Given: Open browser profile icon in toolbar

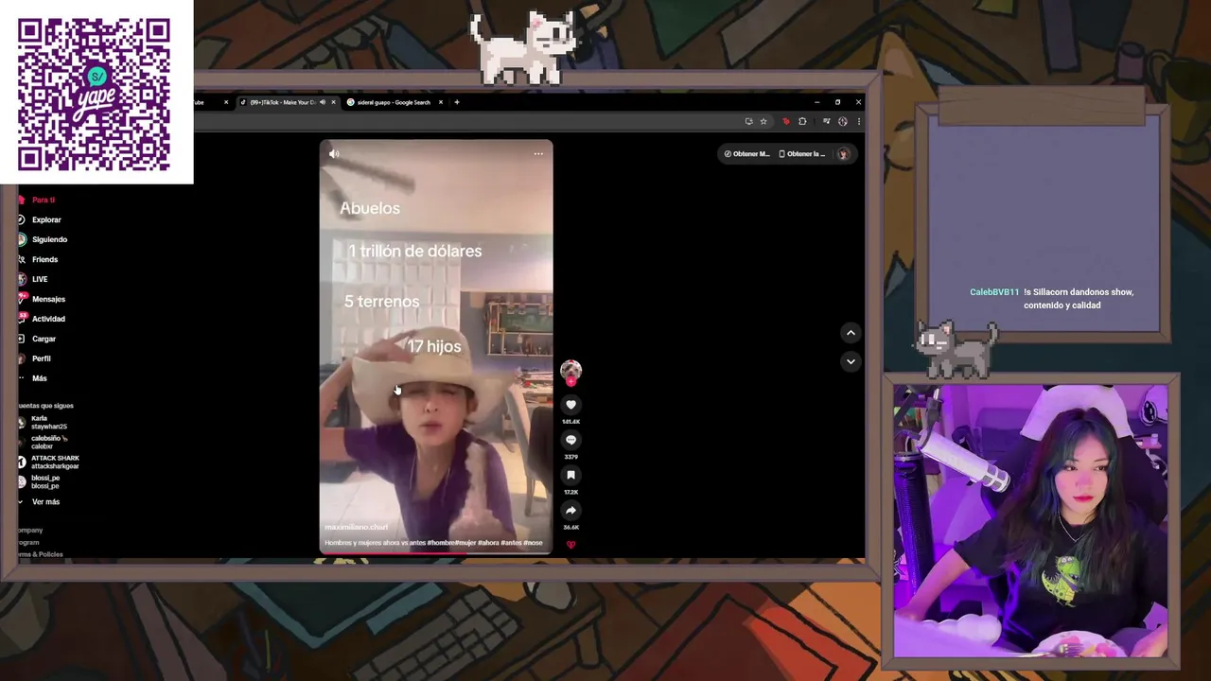Looking at the screenshot, I should click(x=842, y=121).
